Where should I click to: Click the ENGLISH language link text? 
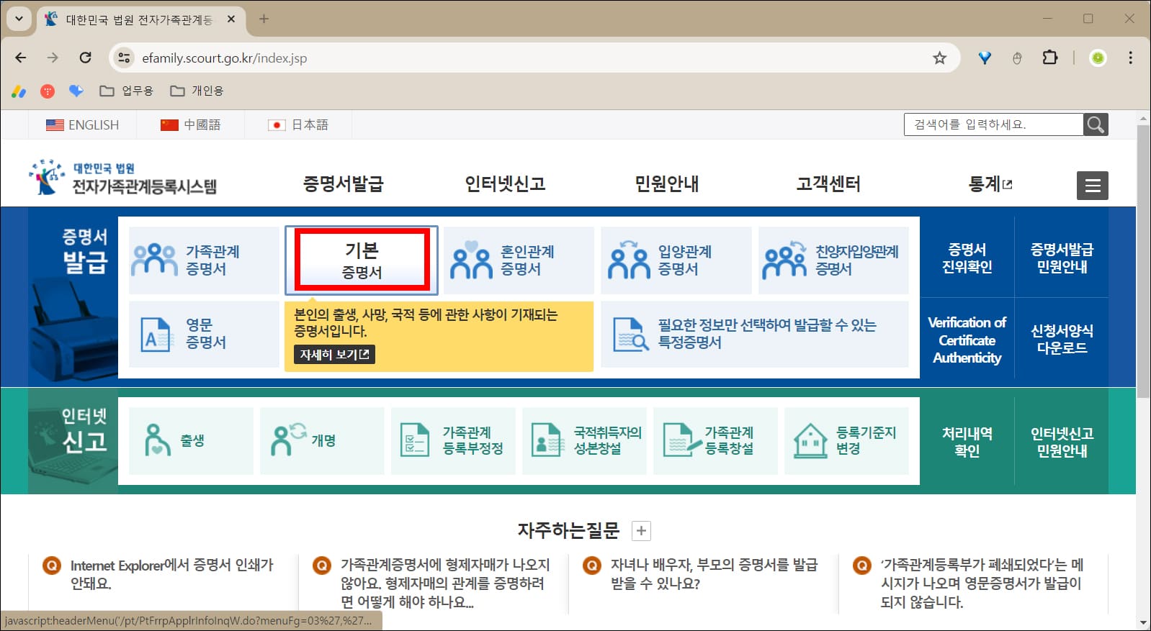pos(94,124)
